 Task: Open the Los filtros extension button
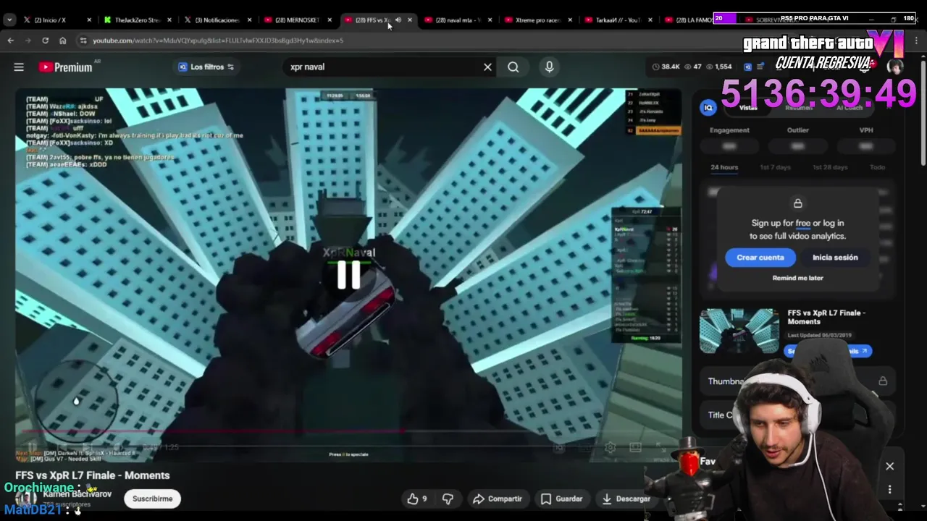[x=206, y=67]
